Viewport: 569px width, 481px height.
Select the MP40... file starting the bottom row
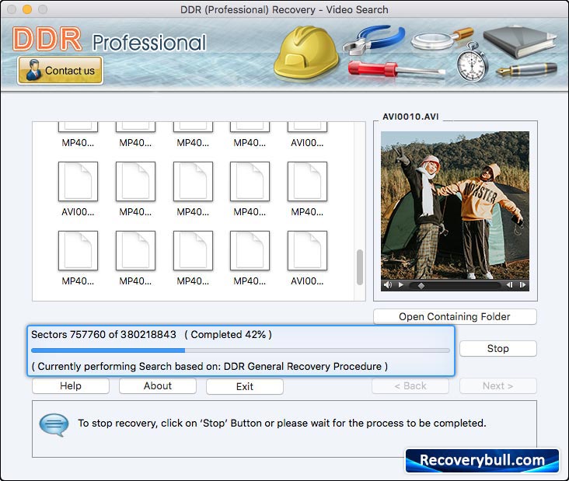click(x=78, y=258)
